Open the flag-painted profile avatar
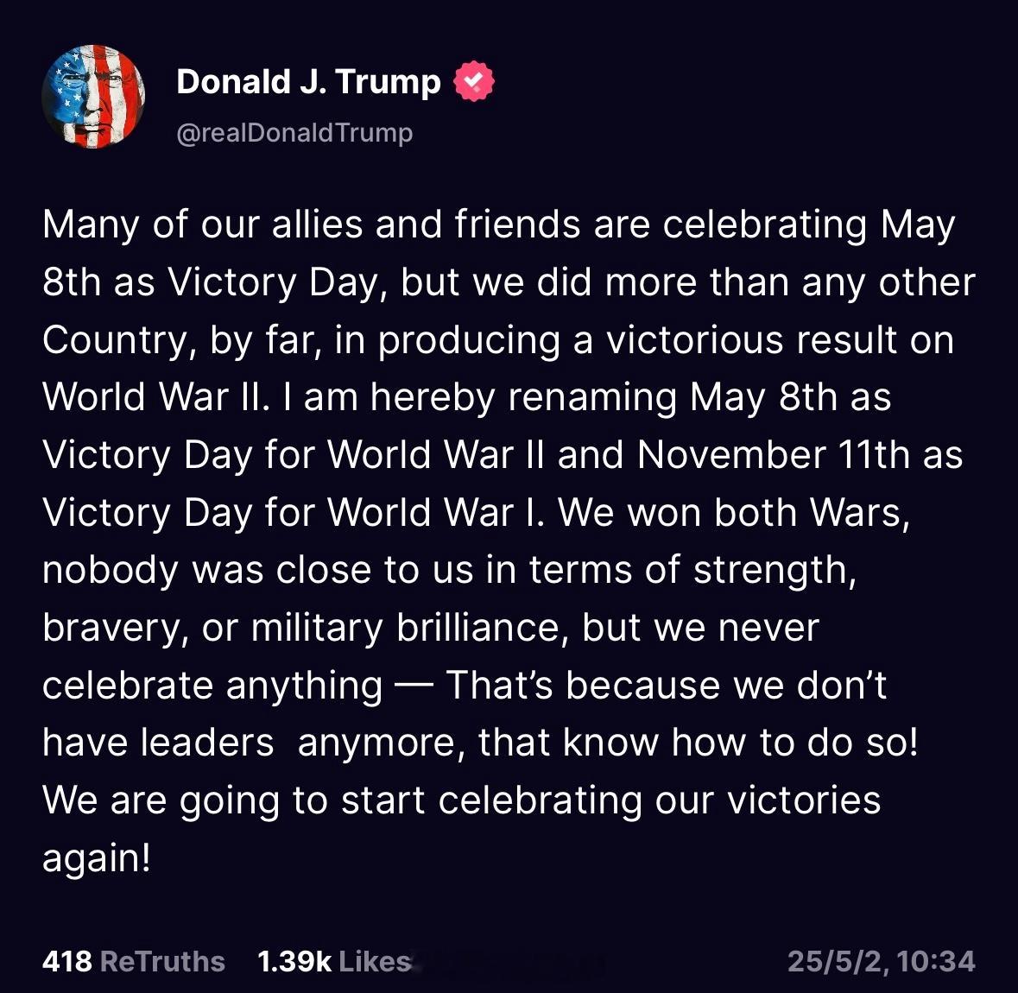 [93, 96]
